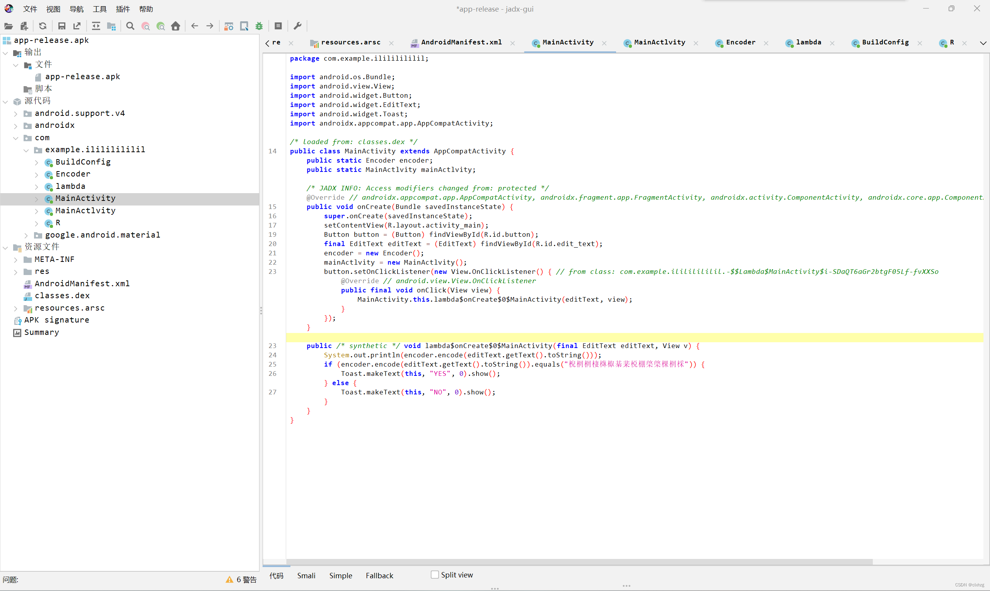Open the deobfuscation settings icon
This screenshot has height=591, width=990.
coord(229,26)
